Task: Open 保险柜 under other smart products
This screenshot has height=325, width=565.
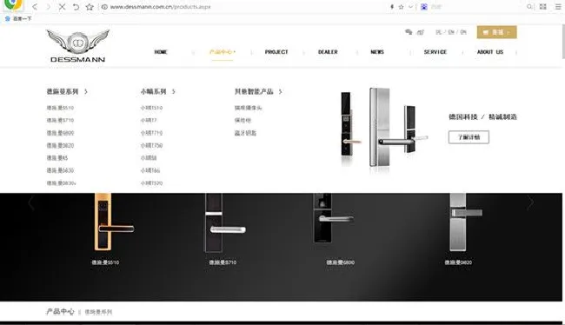Action: click(243, 120)
